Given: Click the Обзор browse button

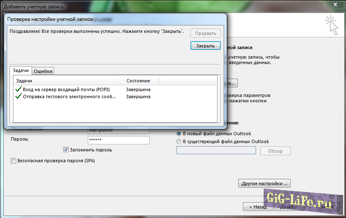Looking at the screenshot, I should [275, 151].
